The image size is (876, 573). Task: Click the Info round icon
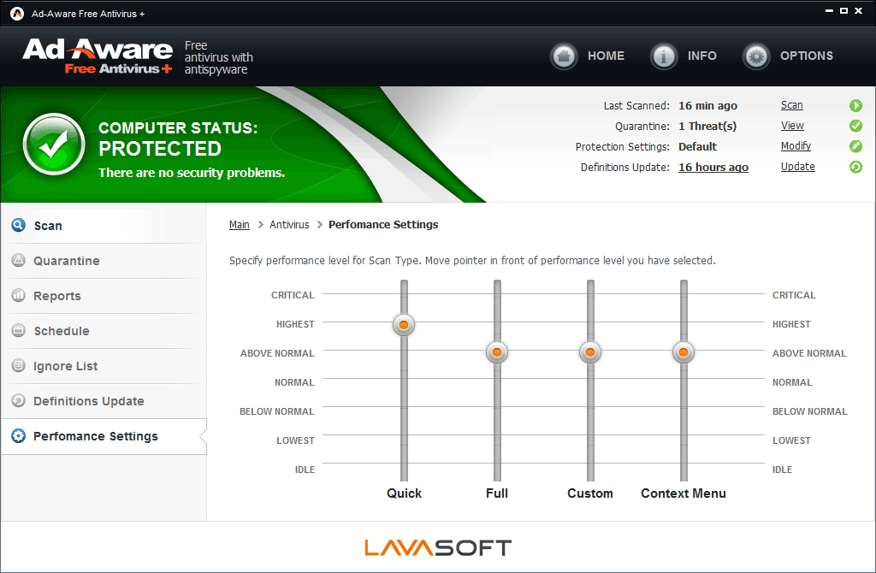(x=664, y=56)
